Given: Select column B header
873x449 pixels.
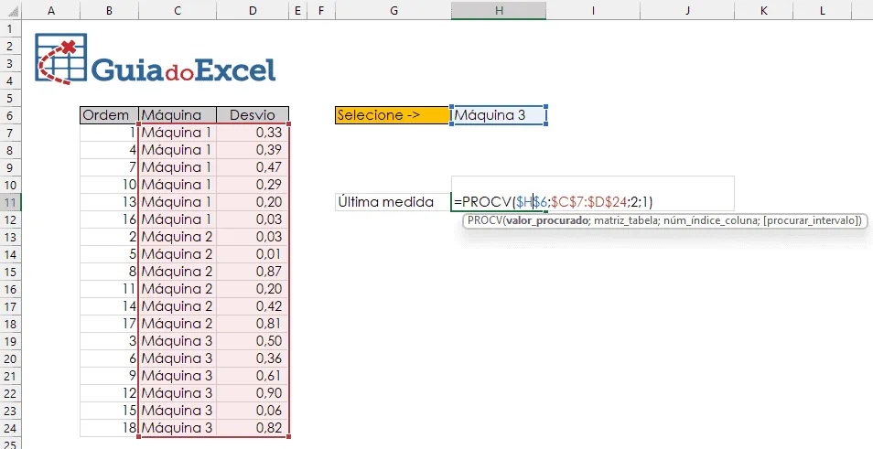Looking at the screenshot, I should pos(109,10).
